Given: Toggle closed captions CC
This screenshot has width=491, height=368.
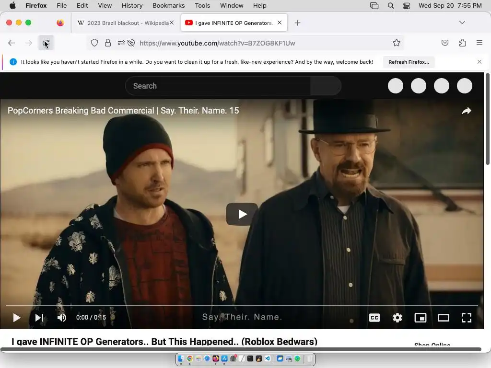Looking at the screenshot, I should pos(374,318).
